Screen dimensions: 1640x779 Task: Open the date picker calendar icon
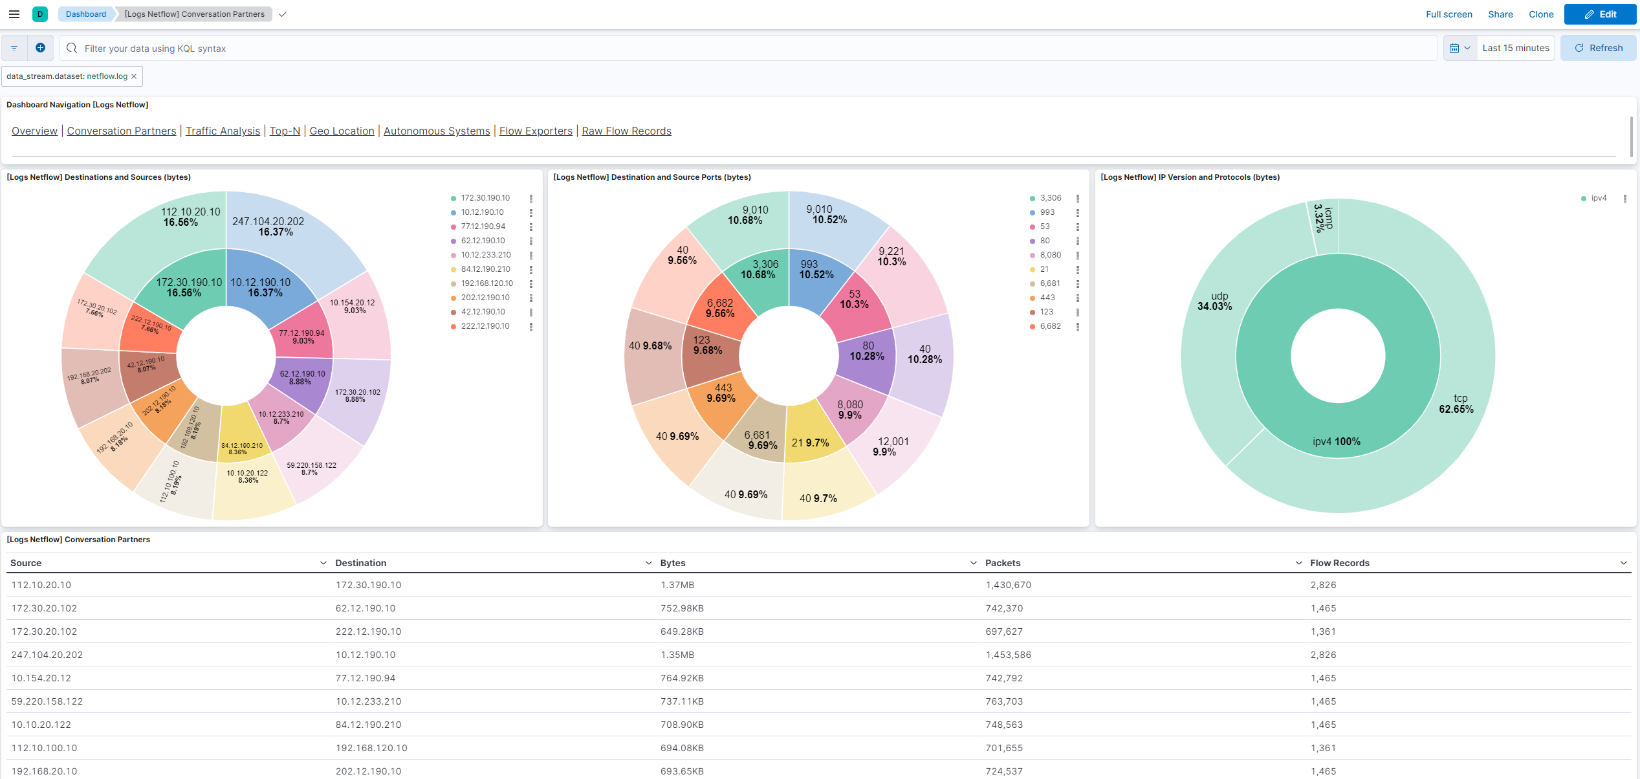[1456, 47]
